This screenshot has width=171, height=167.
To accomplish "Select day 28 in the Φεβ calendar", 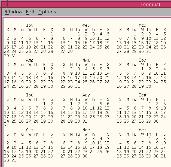I will [x=70, y=51].
